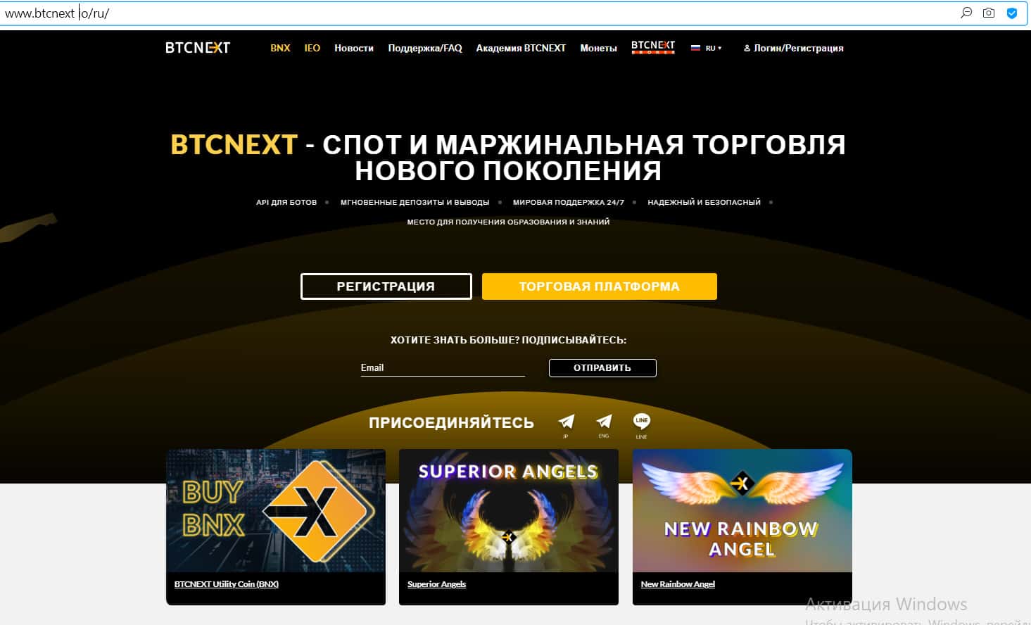Screen dimensions: 1031x625
Task: Open the IEO menu item
Action: click(x=312, y=48)
